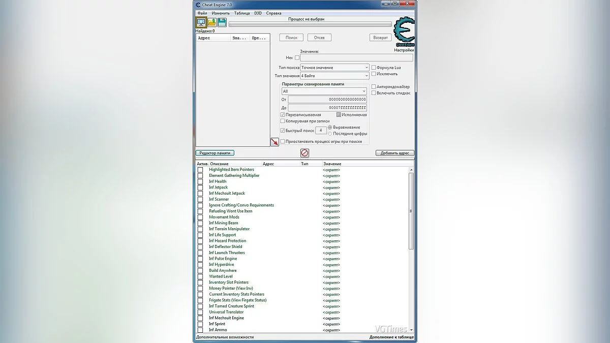Click the open-folder load table icon
The image size is (610, 343).
coord(212,22)
